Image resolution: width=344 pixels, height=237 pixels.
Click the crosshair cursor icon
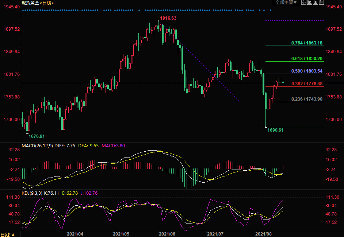(304, 3)
